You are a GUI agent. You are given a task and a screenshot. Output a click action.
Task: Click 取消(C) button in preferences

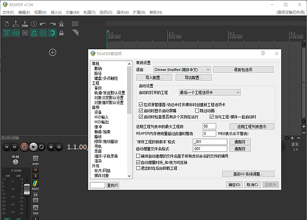252,185
